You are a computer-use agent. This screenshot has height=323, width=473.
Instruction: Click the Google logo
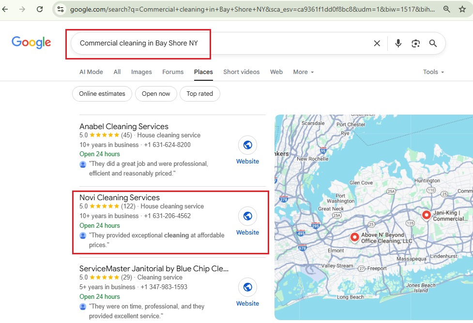(x=31, y=43)
